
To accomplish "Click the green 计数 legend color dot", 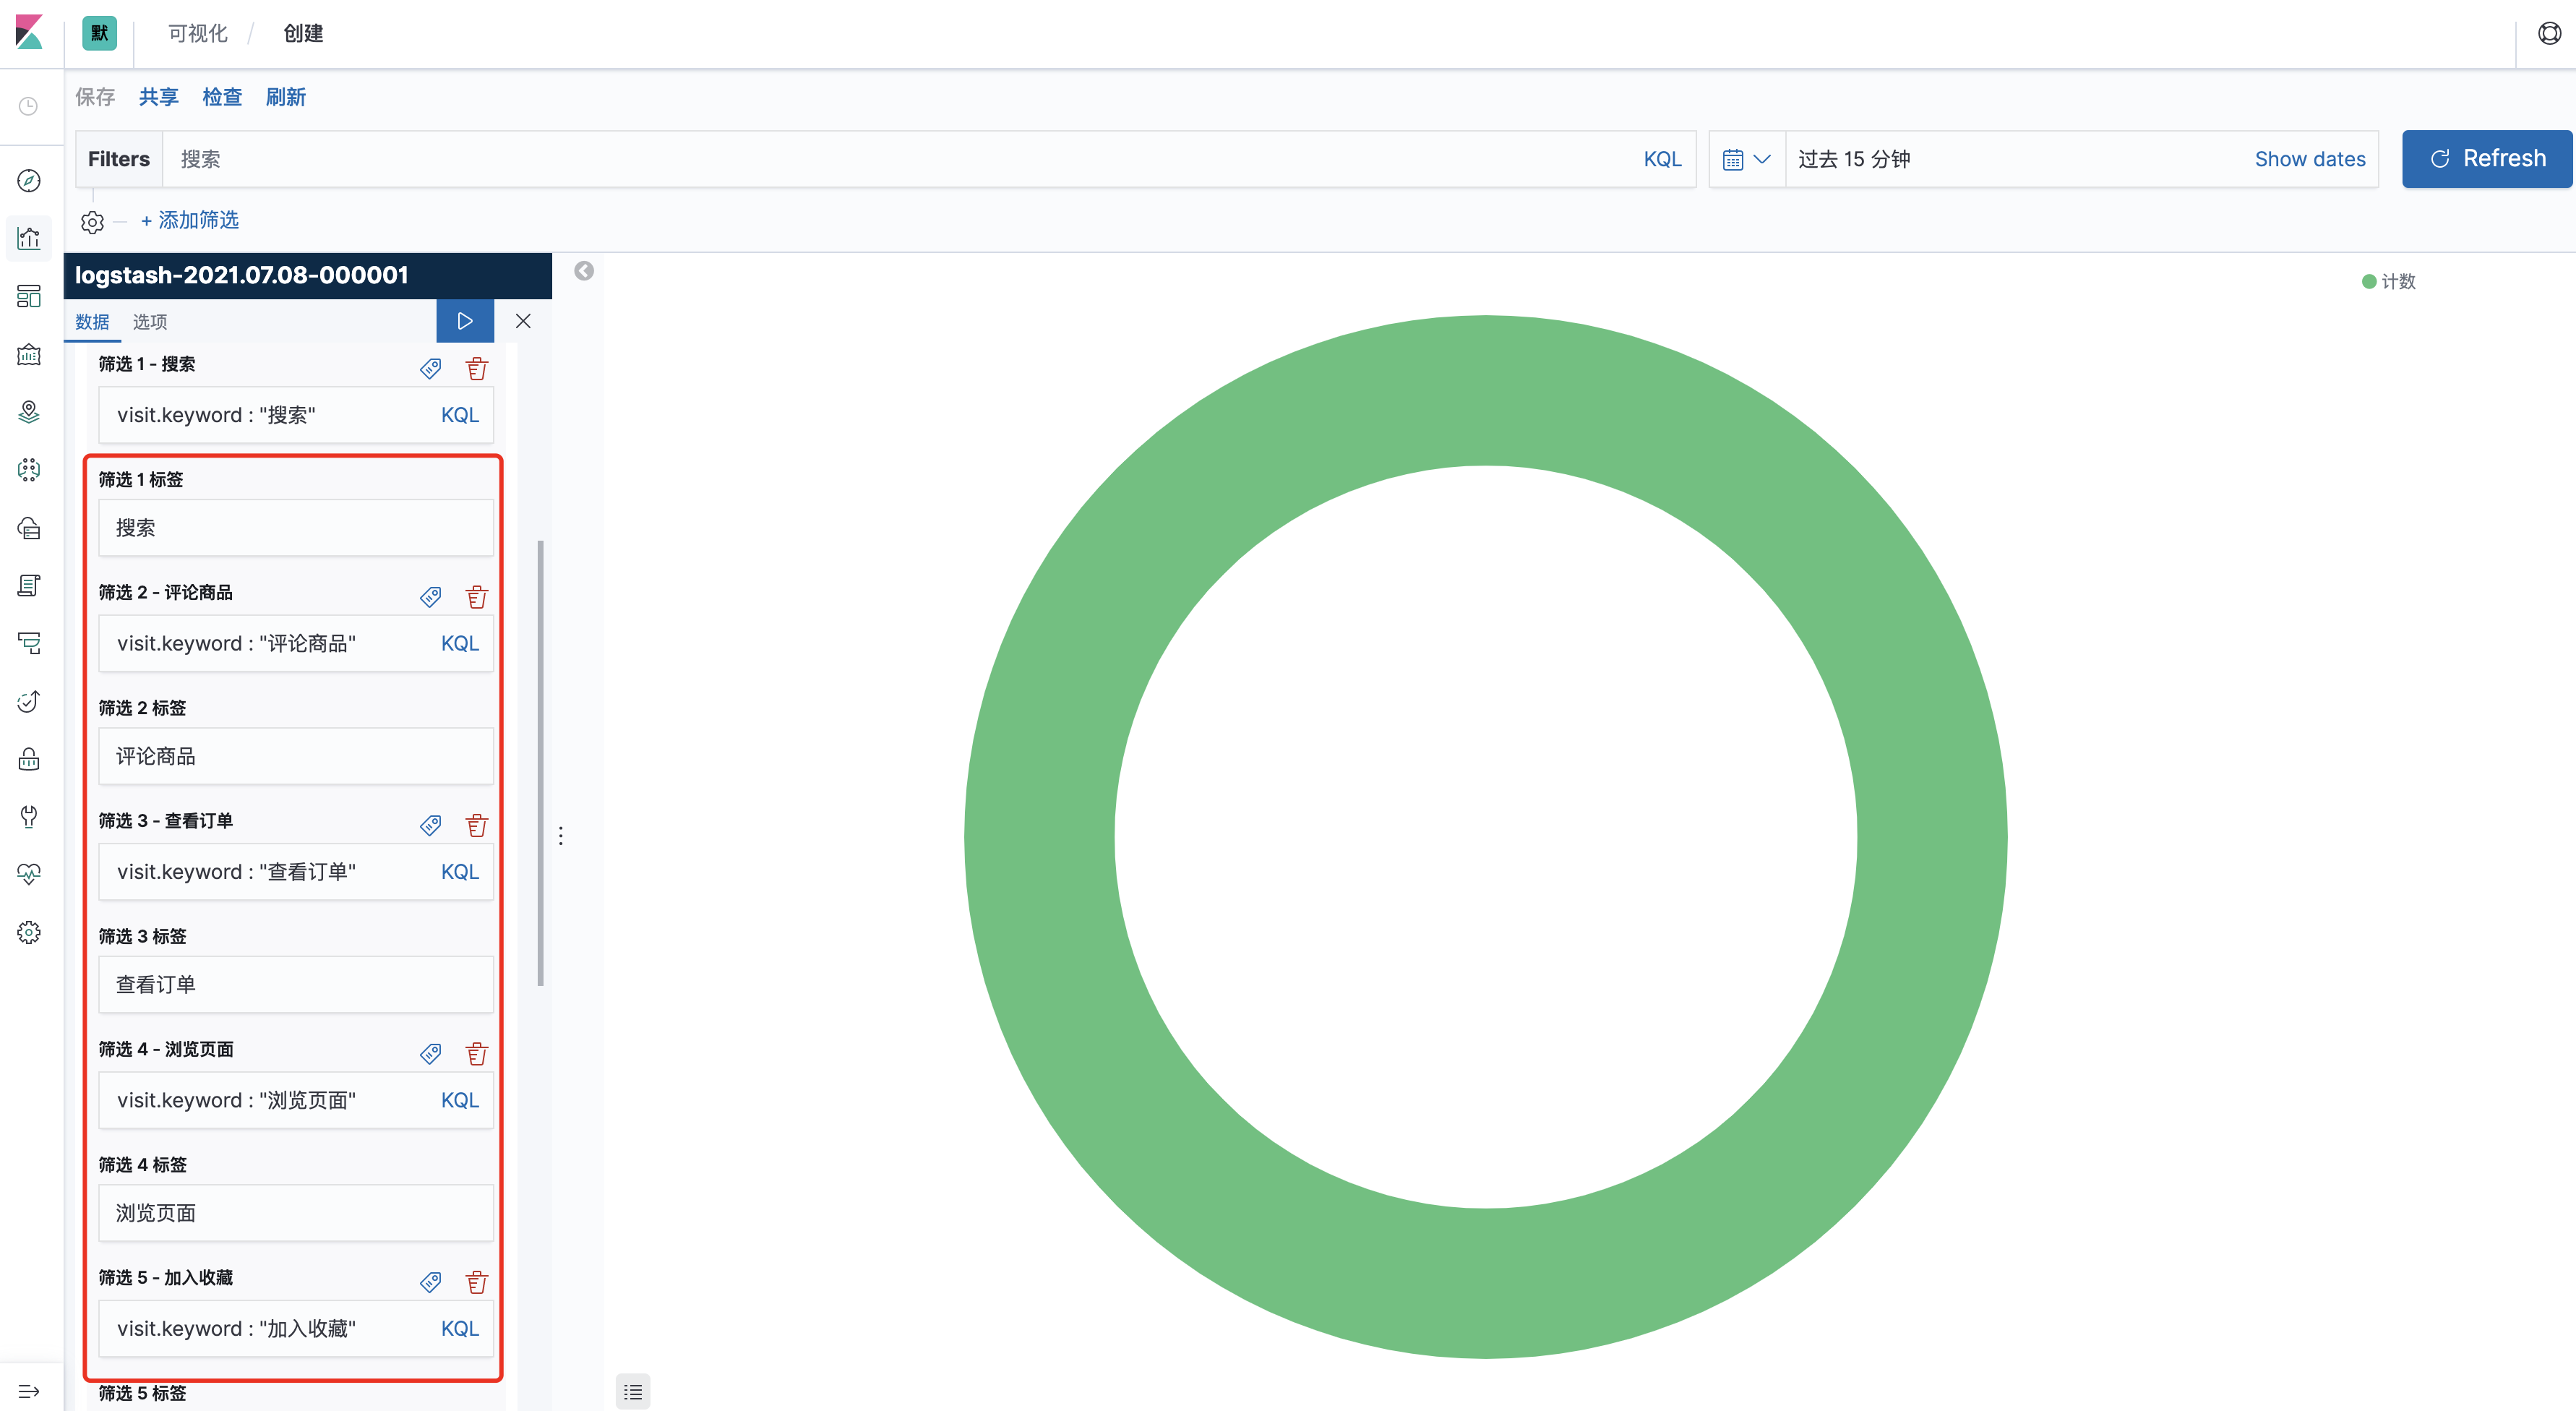I will (x=2369, y=282).
